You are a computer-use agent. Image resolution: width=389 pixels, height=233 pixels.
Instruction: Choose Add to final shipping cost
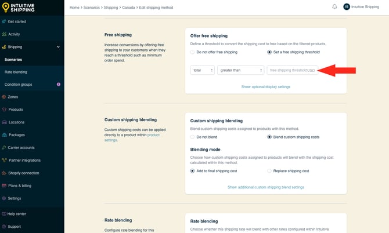[192, 171]
